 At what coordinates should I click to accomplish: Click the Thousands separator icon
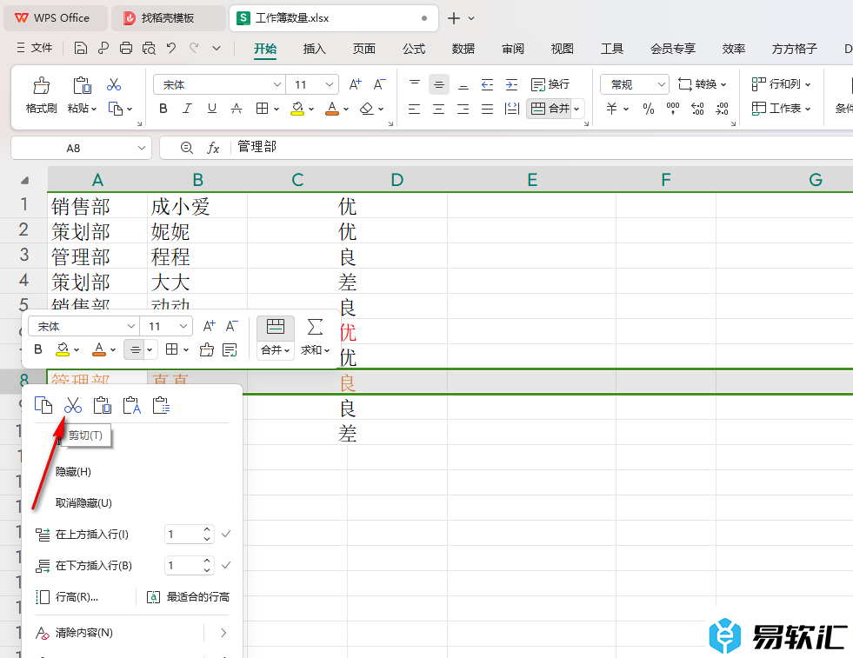[x=673, y=109]
